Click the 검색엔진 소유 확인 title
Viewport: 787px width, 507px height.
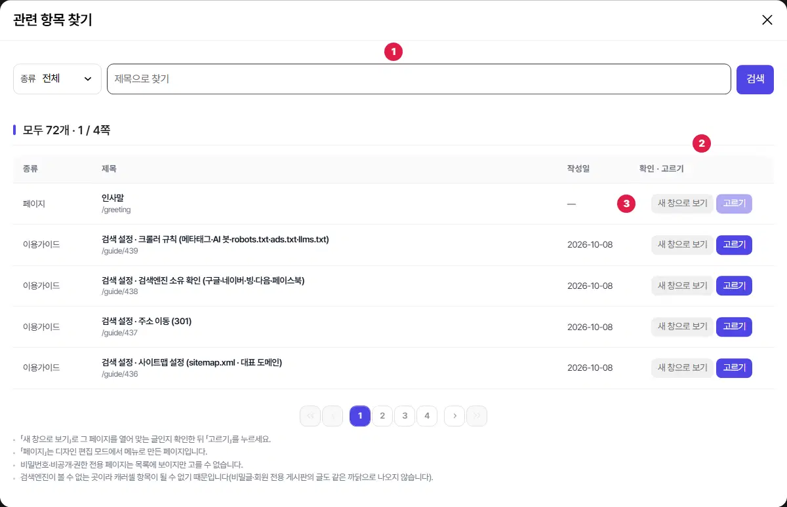pos(203,280)
